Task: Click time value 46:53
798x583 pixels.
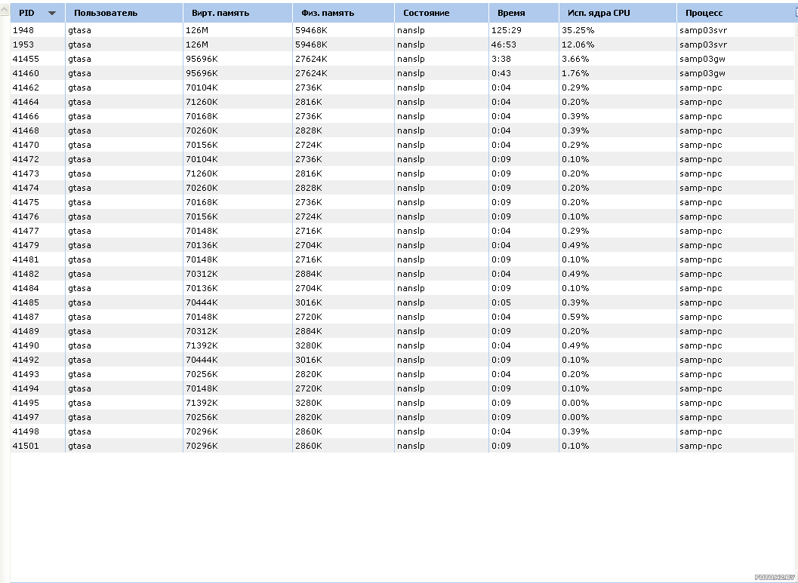Action: (x=504, y=44)
